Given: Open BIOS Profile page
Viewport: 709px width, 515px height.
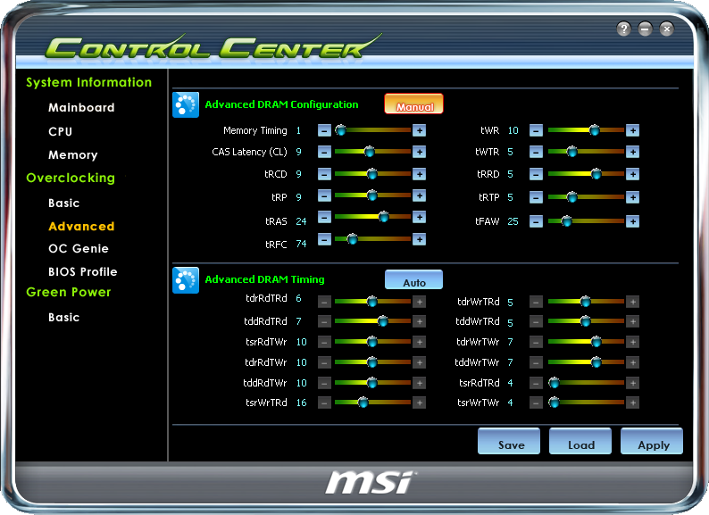Looking at the screenshot, I should pos(83,271).
